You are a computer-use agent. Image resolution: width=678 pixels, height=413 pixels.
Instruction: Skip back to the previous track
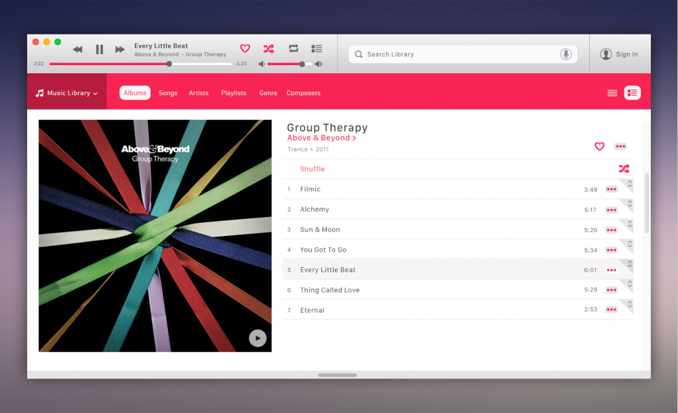pos(77,50)
